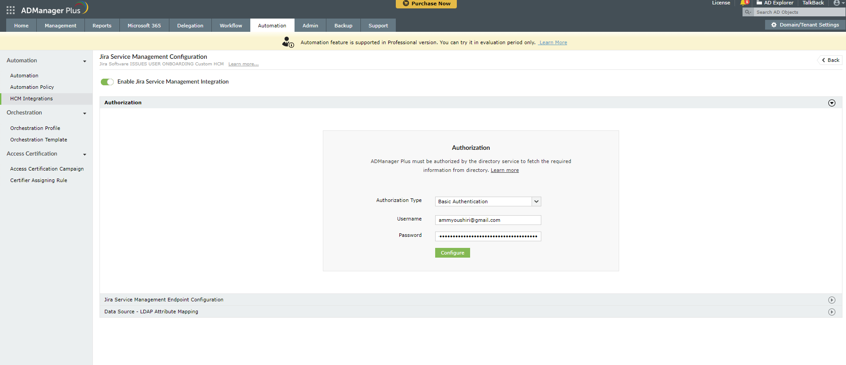Open AD Explorer
This screenshot has width=846, height=365.
point(775,3)
